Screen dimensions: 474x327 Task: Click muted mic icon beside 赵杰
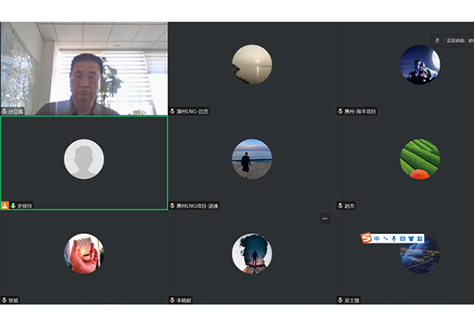pyautogui.click(x=340, y=206)
